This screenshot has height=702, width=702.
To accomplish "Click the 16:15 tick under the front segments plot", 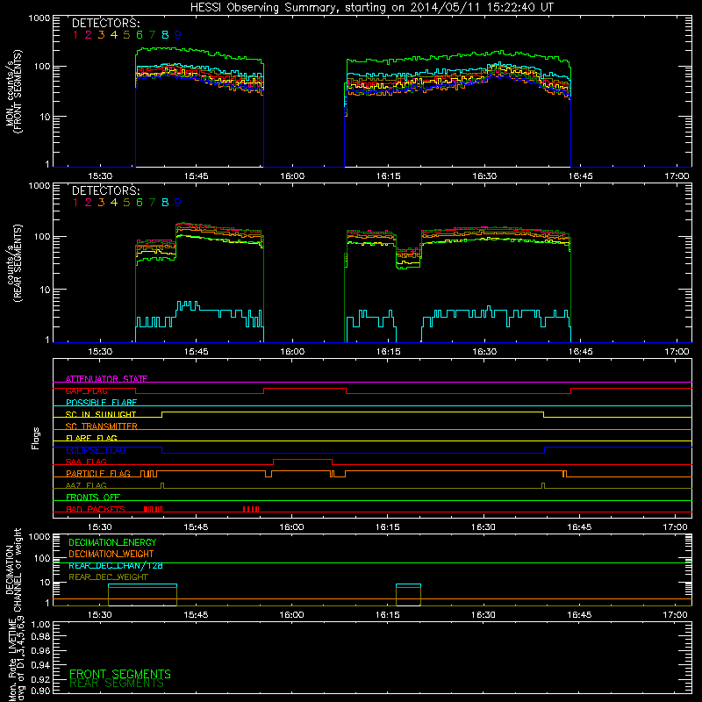I will click(x=388, y=176).
